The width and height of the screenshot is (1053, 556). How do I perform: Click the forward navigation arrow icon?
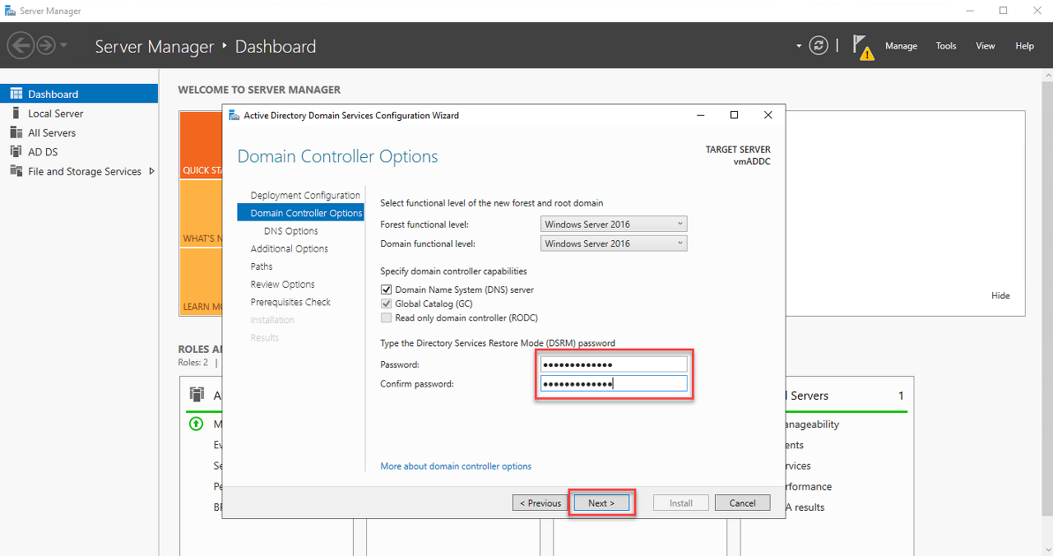pyautogui.click(x=45, y=45)
